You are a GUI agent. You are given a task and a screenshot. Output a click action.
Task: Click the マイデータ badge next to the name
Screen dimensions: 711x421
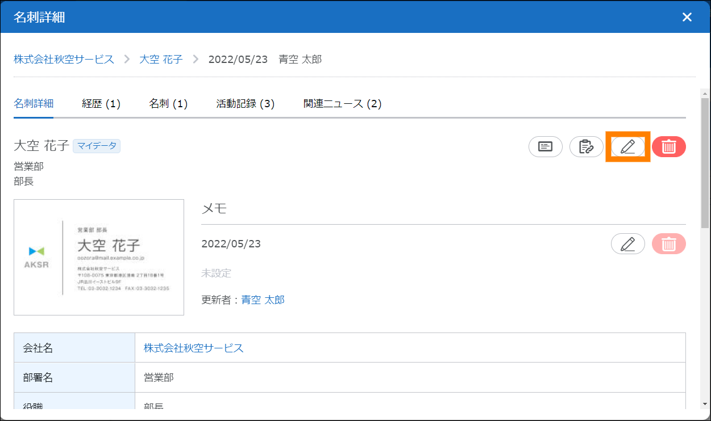pos(96,146)
